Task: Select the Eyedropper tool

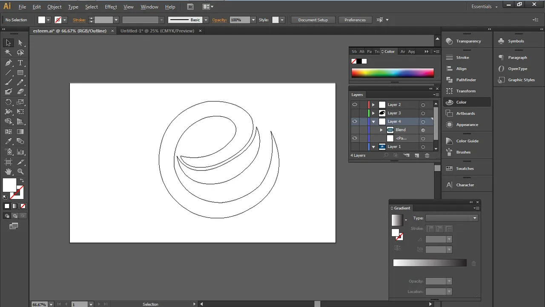Action: pos(8,142)
